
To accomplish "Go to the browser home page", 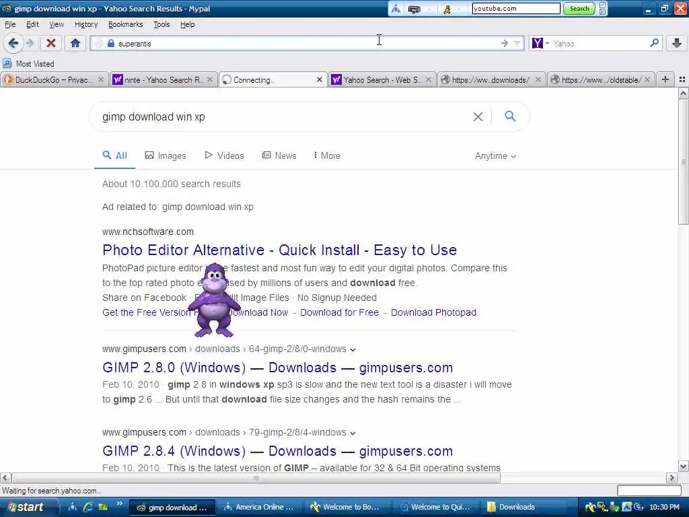I will pos(75,43).
